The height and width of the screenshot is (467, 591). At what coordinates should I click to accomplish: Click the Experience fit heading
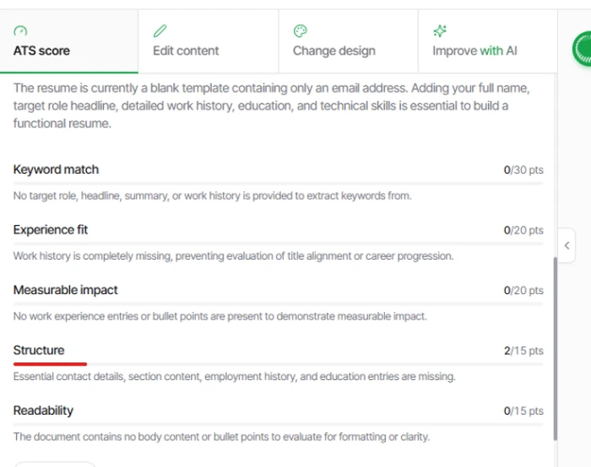tap(51, 230)
